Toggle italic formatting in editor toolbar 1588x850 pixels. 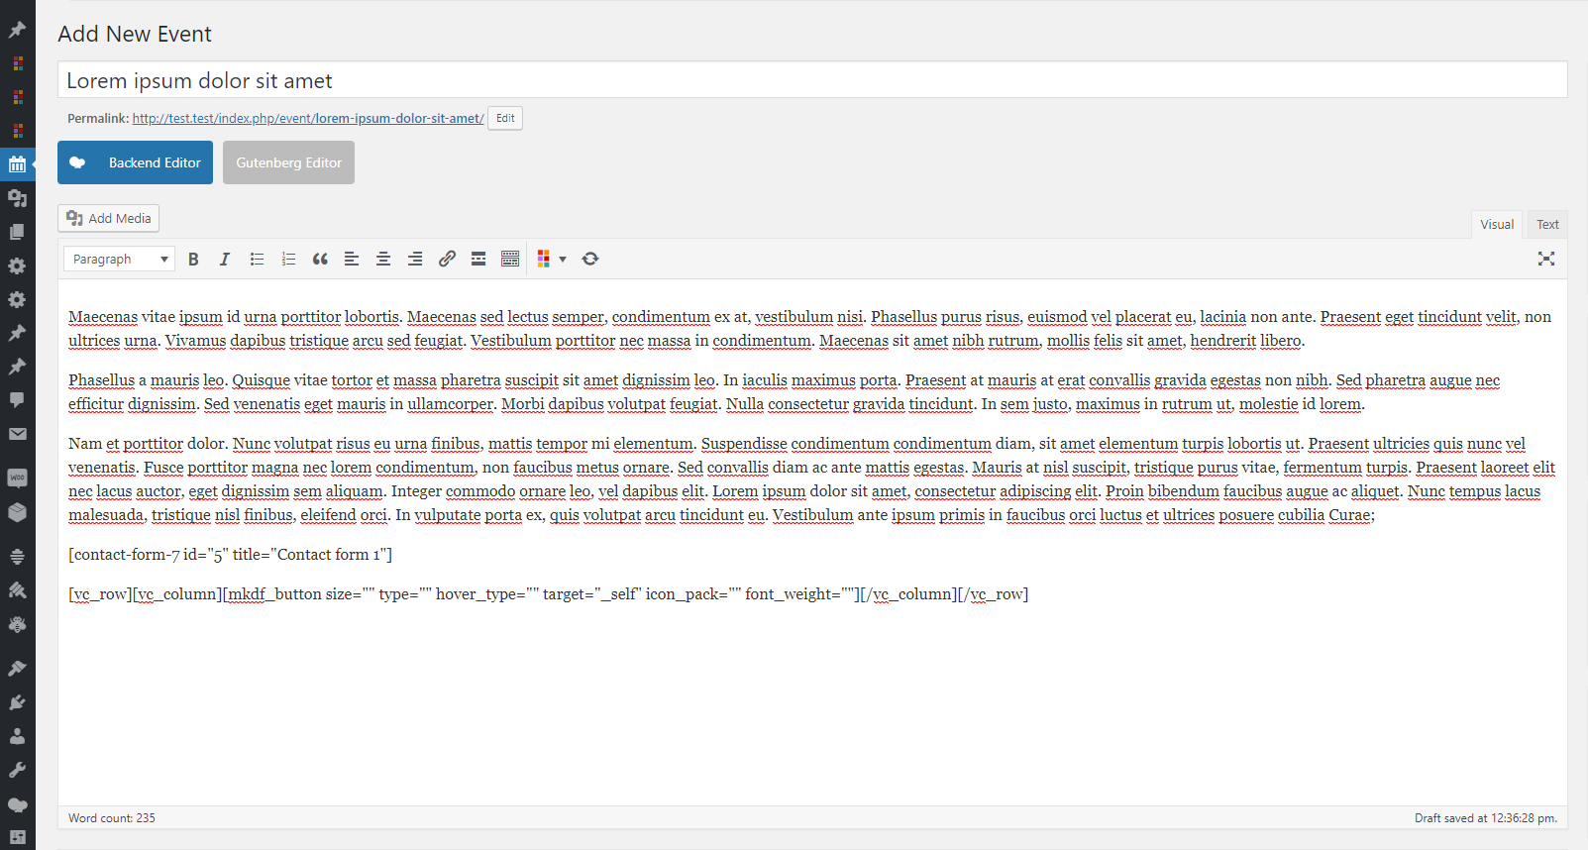(x=225, y=259)
